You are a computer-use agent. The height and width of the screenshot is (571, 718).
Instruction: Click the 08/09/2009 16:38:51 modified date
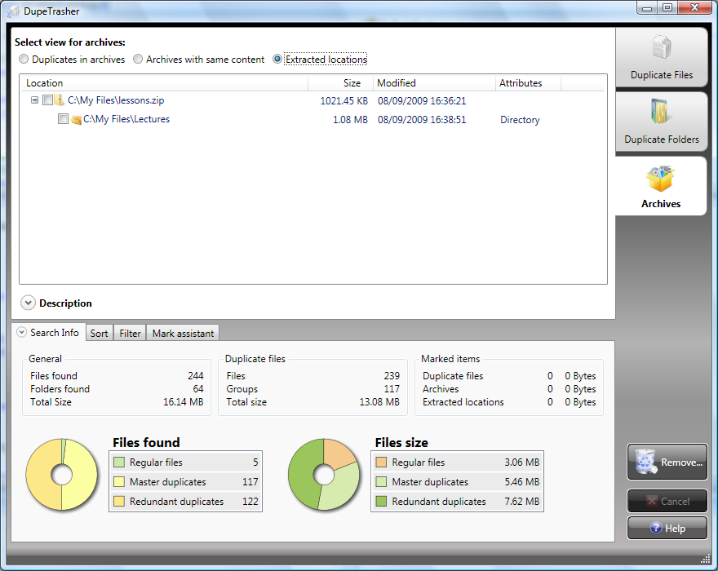pos(422,120)
